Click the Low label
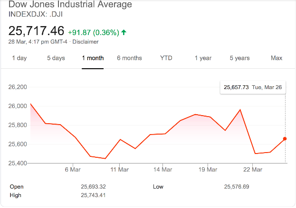This screenshot has height=208, width=296. pyautogui.click(x=158, y=187)
